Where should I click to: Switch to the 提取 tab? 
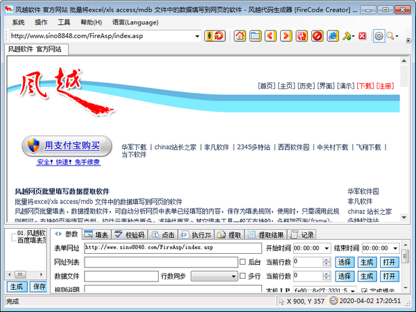click(229, 235)
